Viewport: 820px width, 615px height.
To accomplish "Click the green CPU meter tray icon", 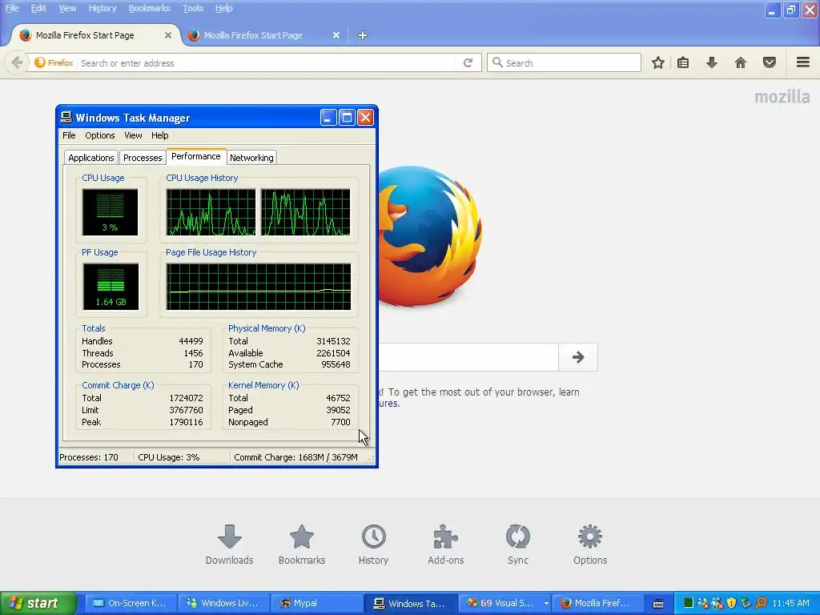I will point(688,603).
